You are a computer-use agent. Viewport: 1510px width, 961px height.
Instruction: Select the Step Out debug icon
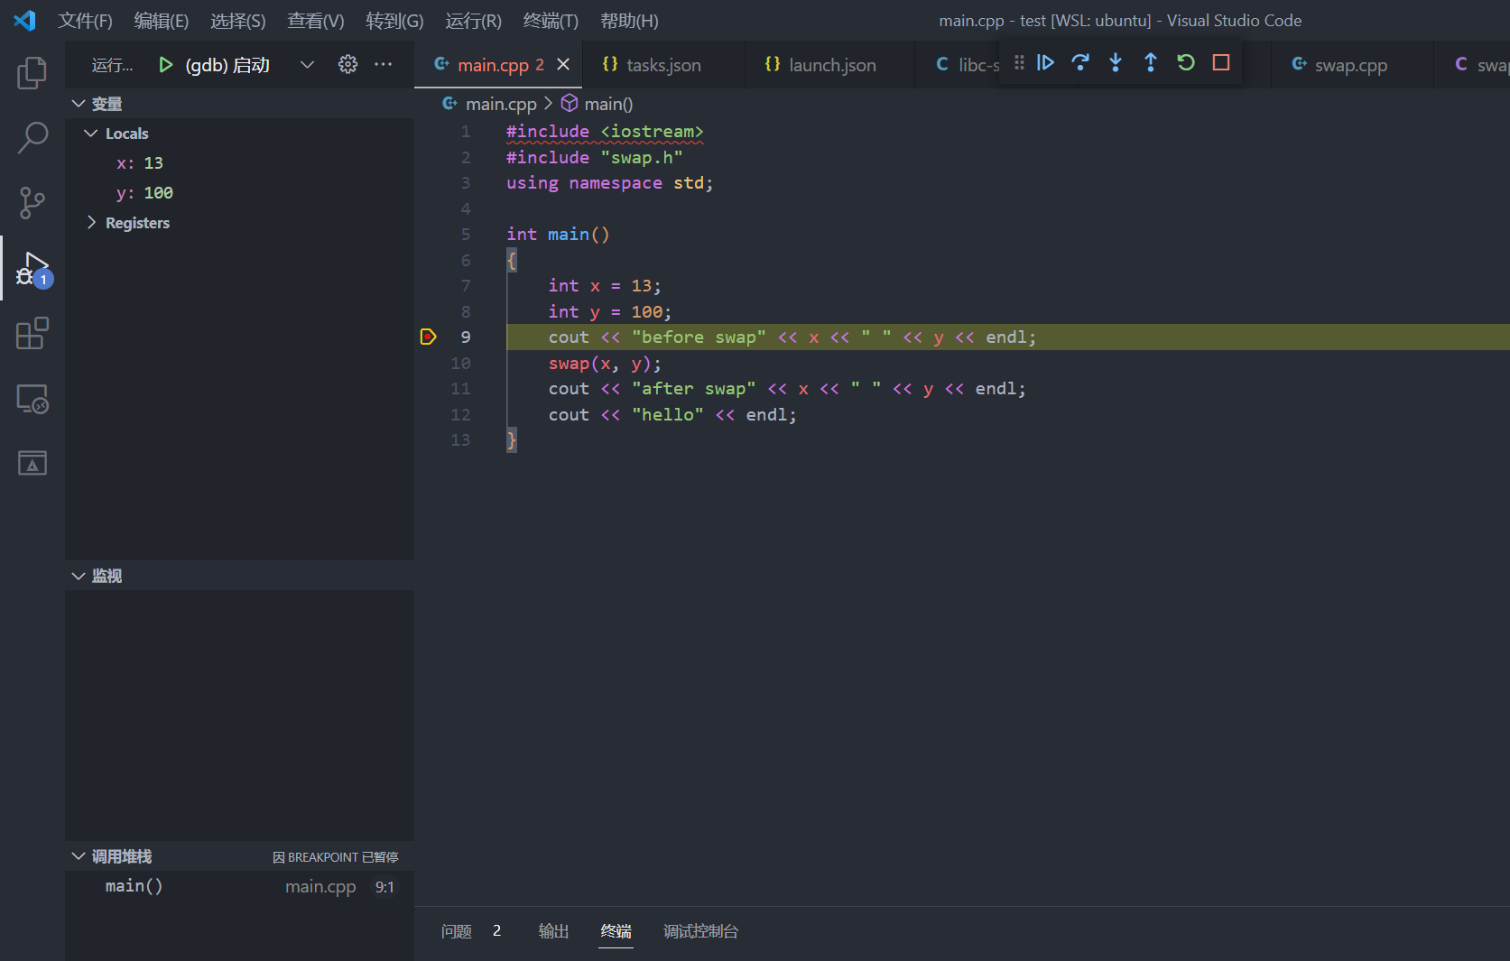(x=1150, y=63)
